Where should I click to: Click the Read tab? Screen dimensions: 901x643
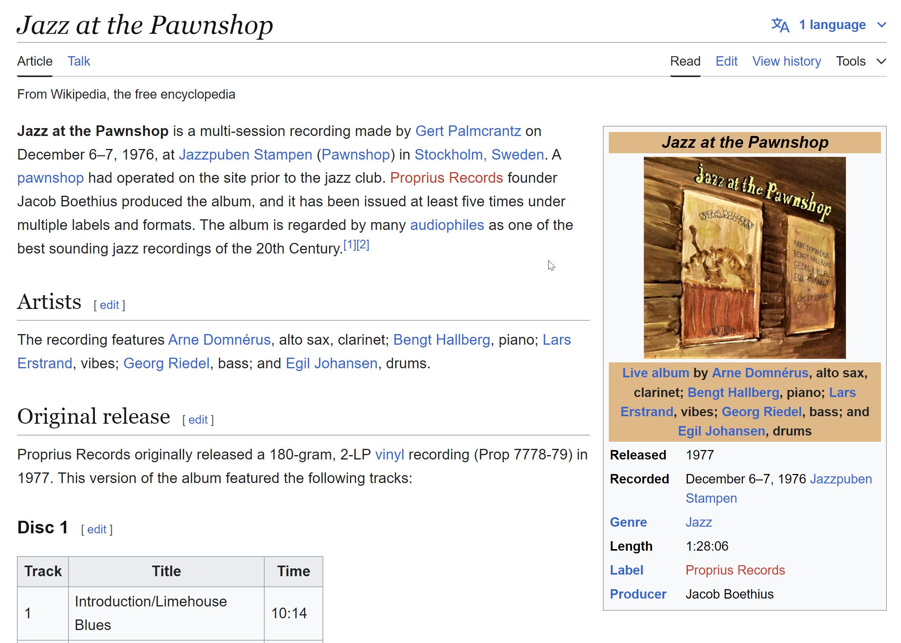685,61
